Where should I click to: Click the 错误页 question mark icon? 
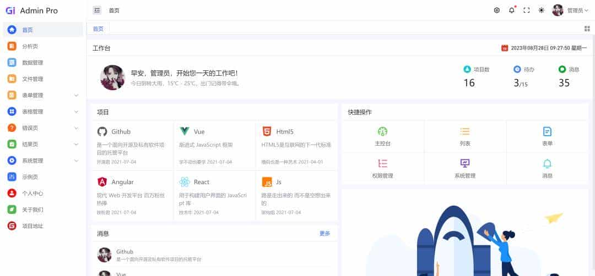tap(12, 128)
